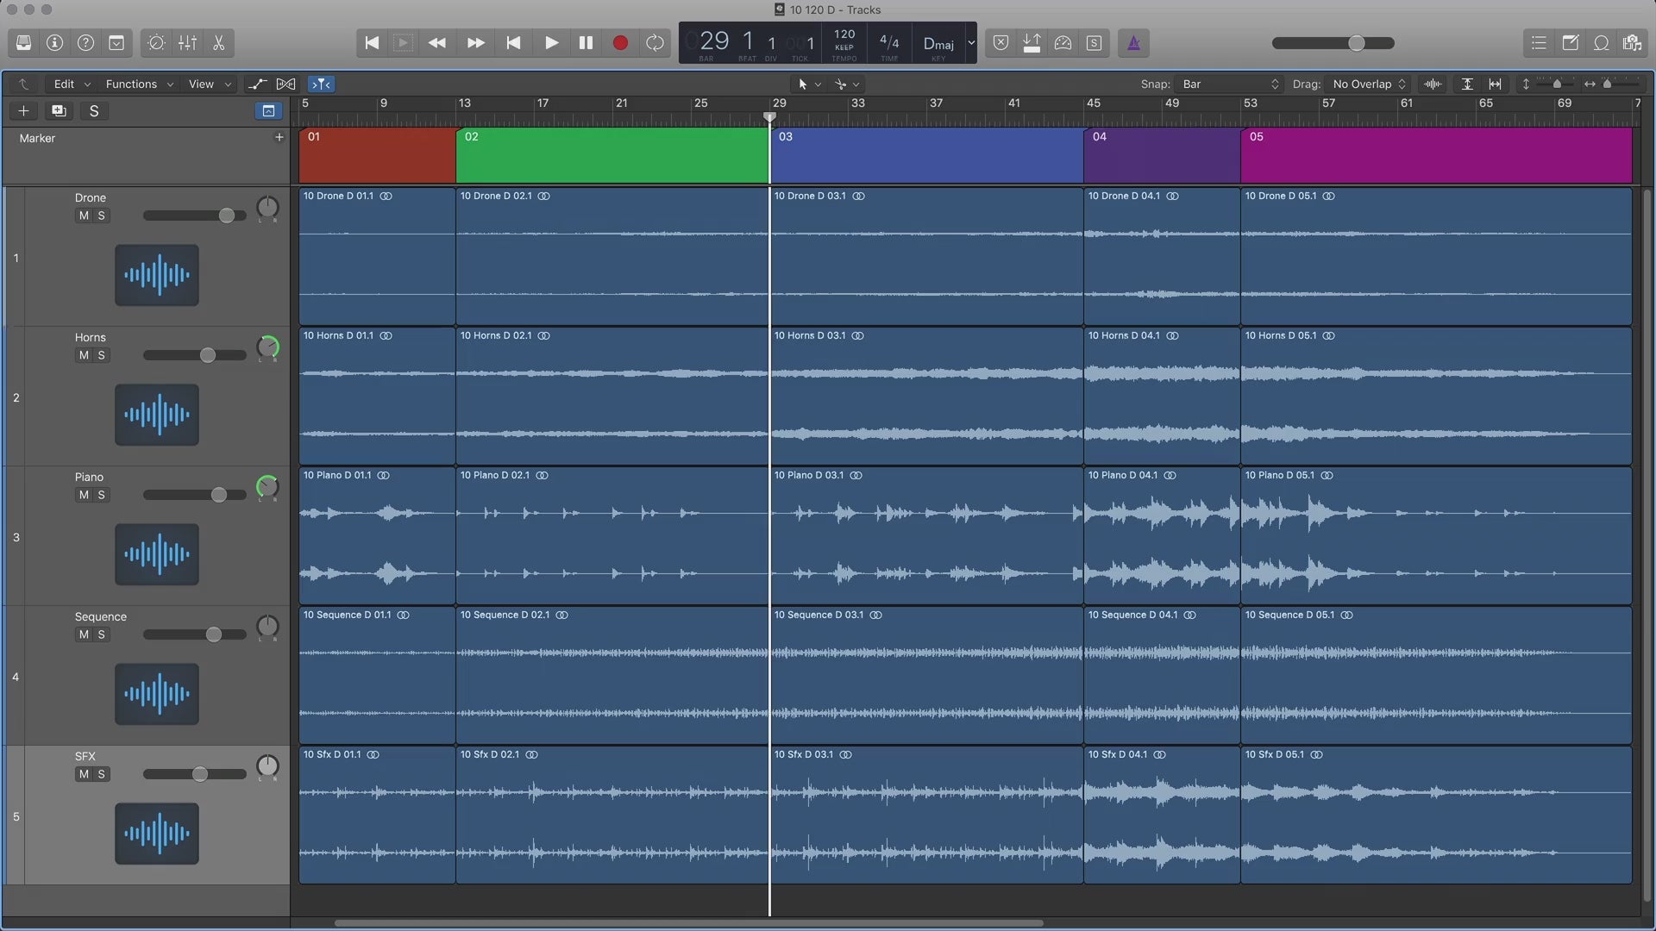Open Quick Help
Viewport: 1656px width, 931px height.
[x=86, y=43]
